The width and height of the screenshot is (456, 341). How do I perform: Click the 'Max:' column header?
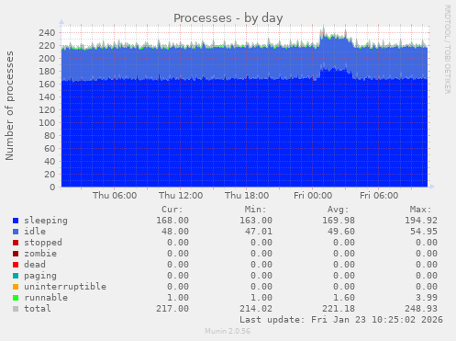420,210
